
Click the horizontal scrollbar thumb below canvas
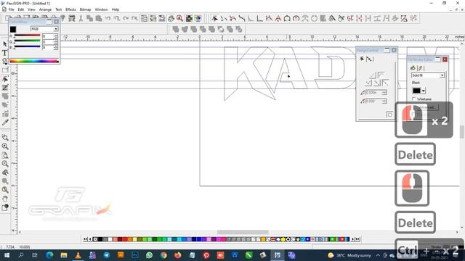pos(243,232)
